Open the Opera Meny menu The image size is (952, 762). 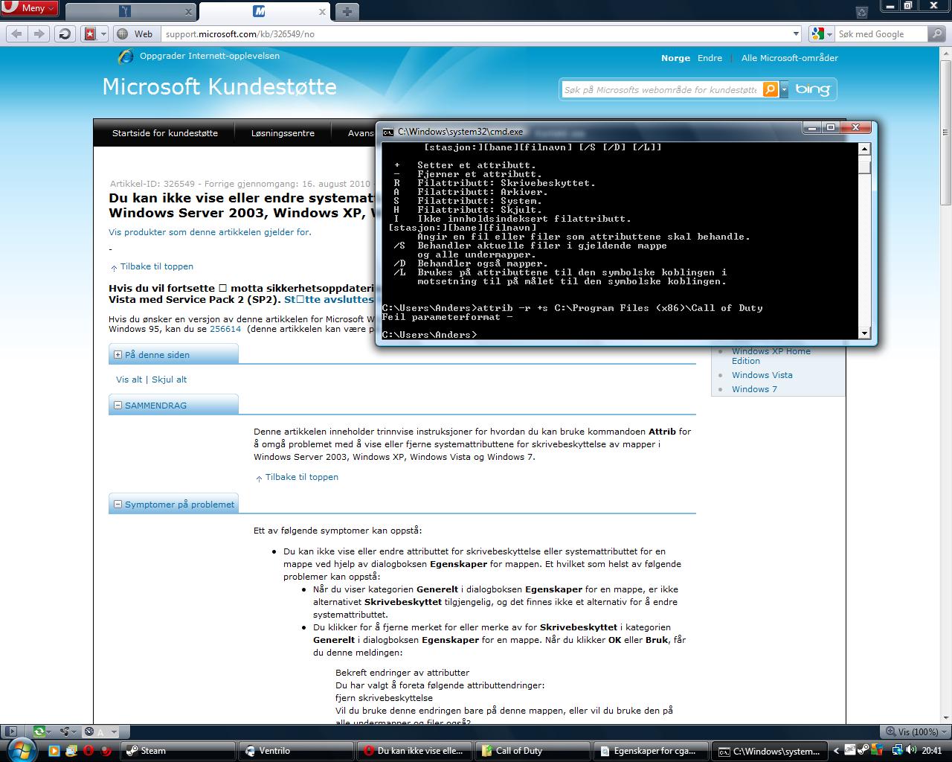(30, 8)
